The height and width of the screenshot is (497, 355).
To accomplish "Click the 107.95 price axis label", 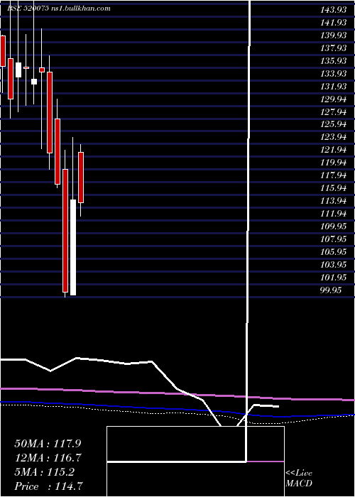I will click(x=334, y=239).
